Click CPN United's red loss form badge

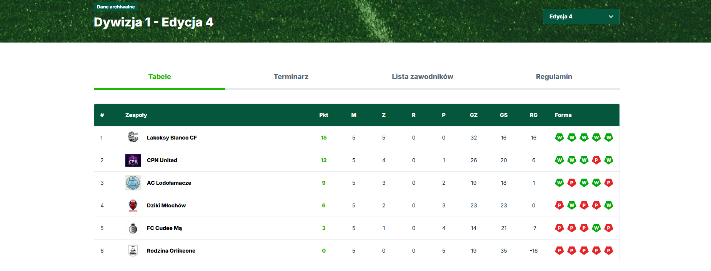click(x=596, y=160)
